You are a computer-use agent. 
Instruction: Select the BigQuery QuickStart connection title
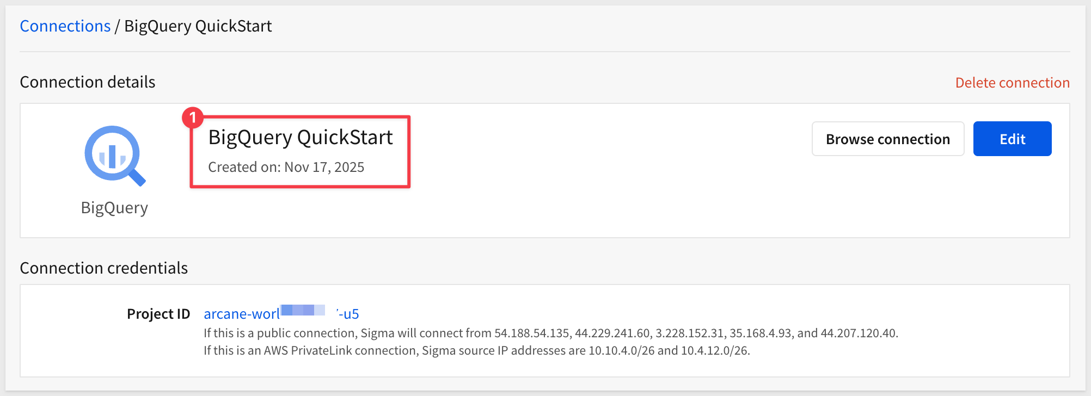301,138
